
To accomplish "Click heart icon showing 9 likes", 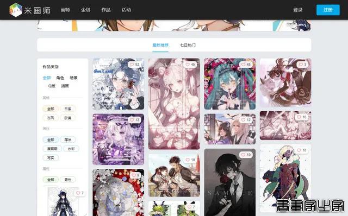I will point(134,175).
